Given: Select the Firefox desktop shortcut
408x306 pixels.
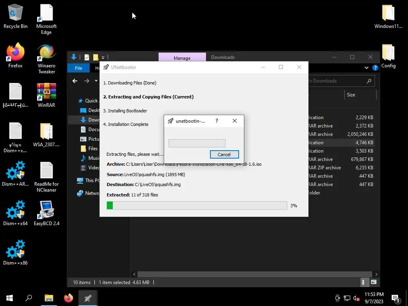Looking at the screenshot, I should (16, 55).
